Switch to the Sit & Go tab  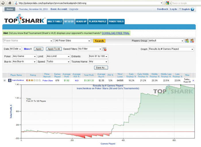(x=69, y=21)
